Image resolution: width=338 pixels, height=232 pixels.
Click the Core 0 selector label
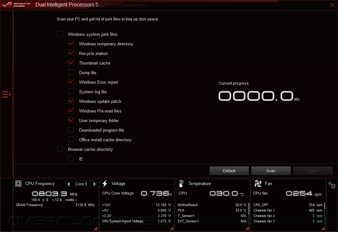coord(81,184)
